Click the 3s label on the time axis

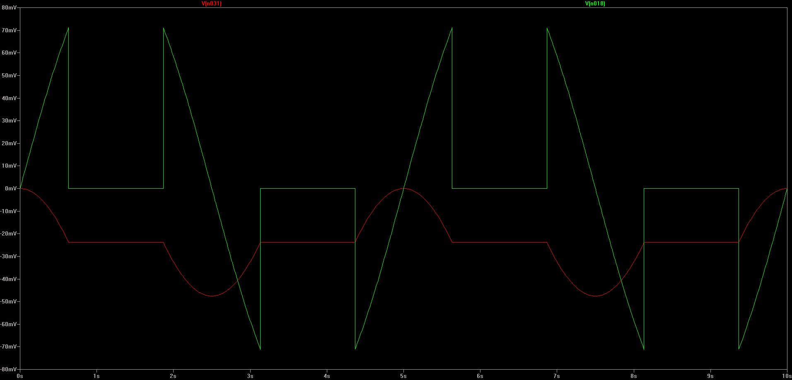pos(250,376)
